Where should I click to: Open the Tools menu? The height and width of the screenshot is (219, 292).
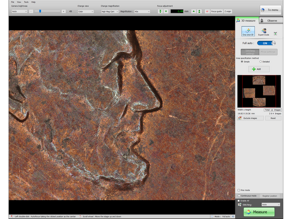pos(26,2)
